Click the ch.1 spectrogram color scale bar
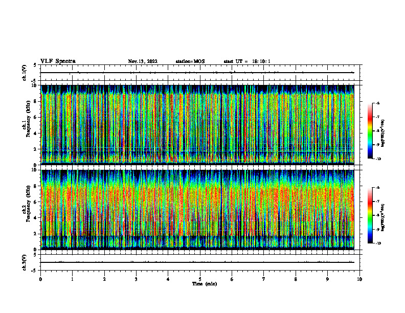 pos(370,131)
